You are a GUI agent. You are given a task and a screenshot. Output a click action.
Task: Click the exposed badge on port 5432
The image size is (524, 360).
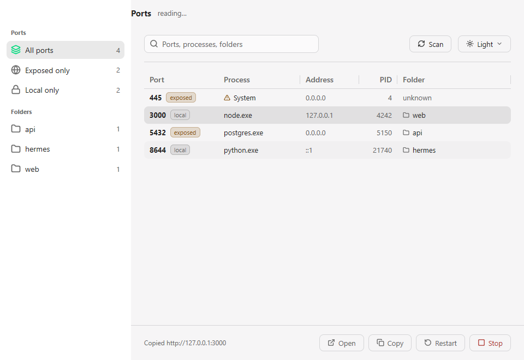[x=185, y=133]
